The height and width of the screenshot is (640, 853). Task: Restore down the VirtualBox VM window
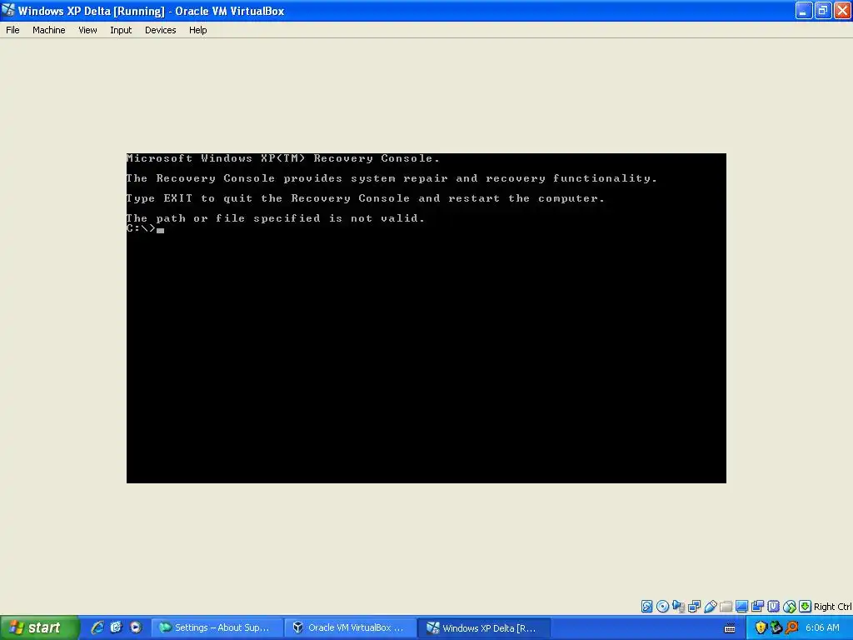point(822,10)
